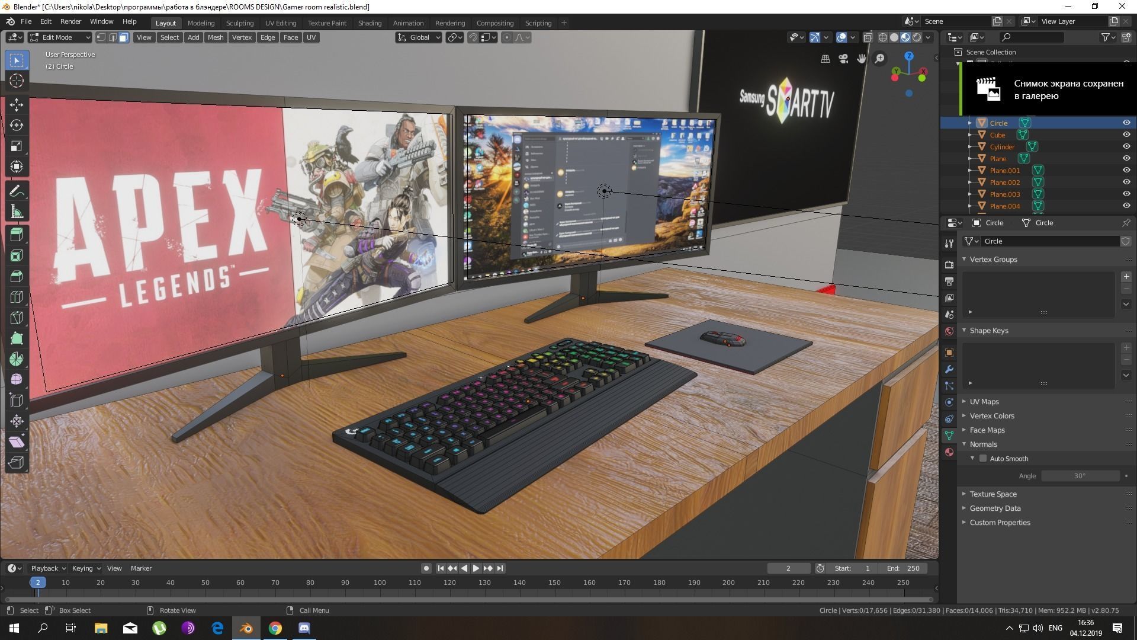The height and width of the screenshot is (640, 1137).
Task: Enable the Auto Smooth checkbox
Action: 983,458
